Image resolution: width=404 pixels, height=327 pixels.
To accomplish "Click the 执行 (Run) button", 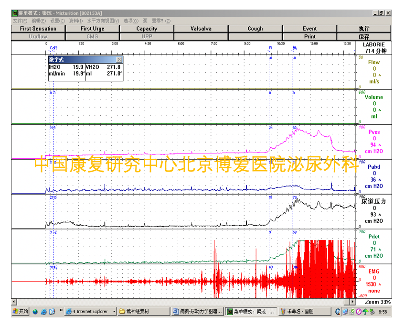I will 364,29.
